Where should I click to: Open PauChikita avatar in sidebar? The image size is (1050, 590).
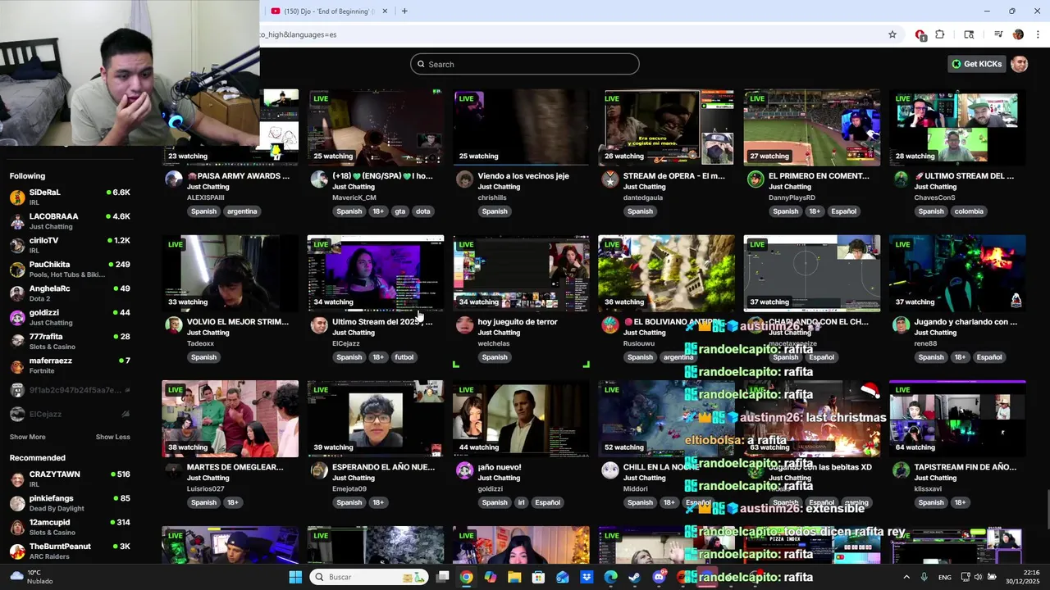(17, 270)
